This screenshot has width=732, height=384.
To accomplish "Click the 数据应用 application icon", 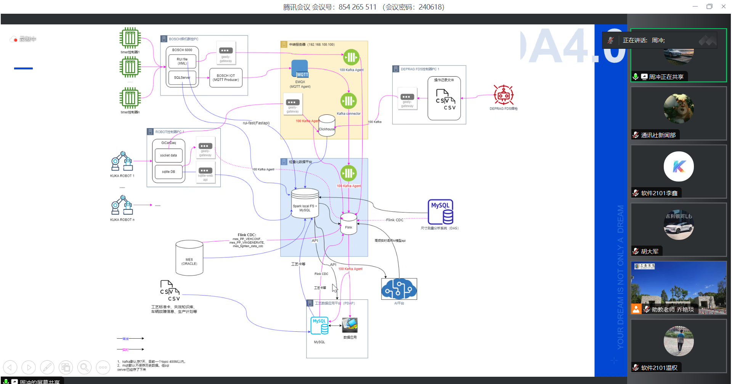I will click(350, 325).
